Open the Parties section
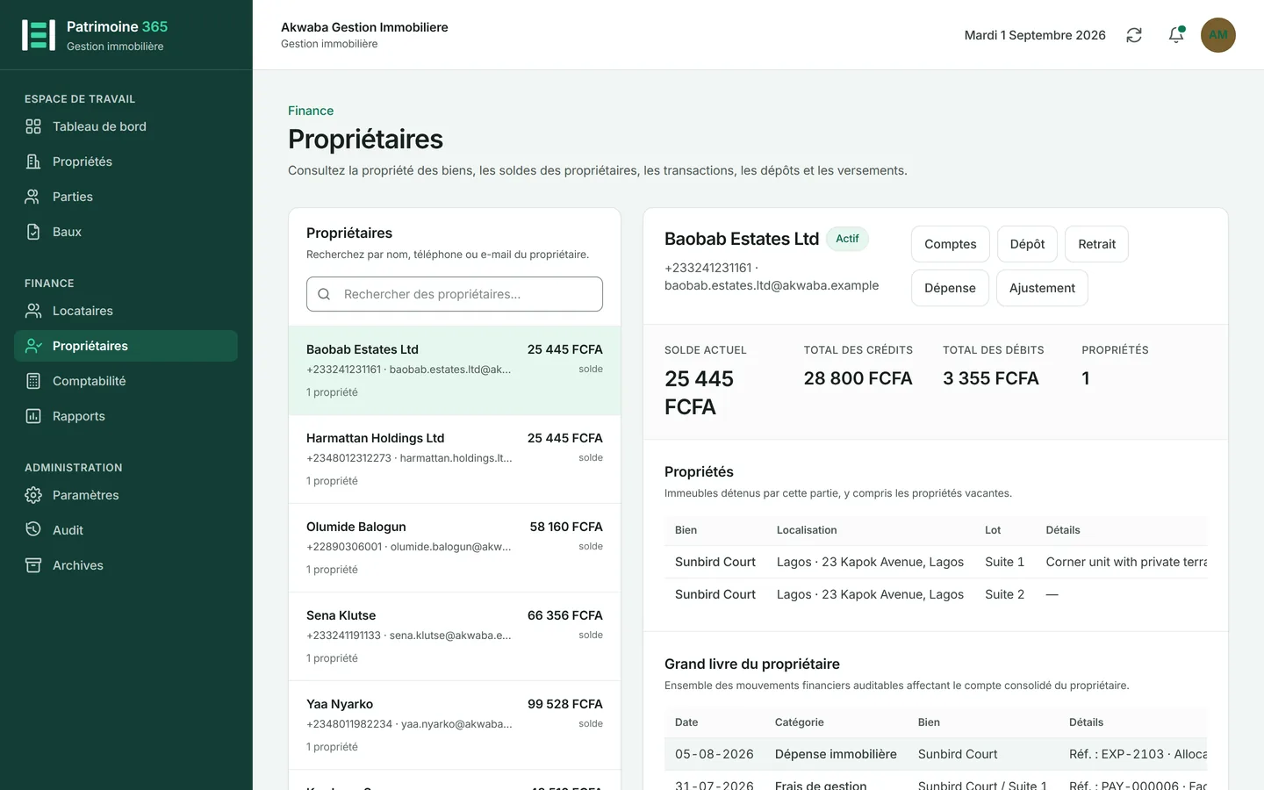The height and width of the screenshot is (790, 1264). (x=126, y=197)
